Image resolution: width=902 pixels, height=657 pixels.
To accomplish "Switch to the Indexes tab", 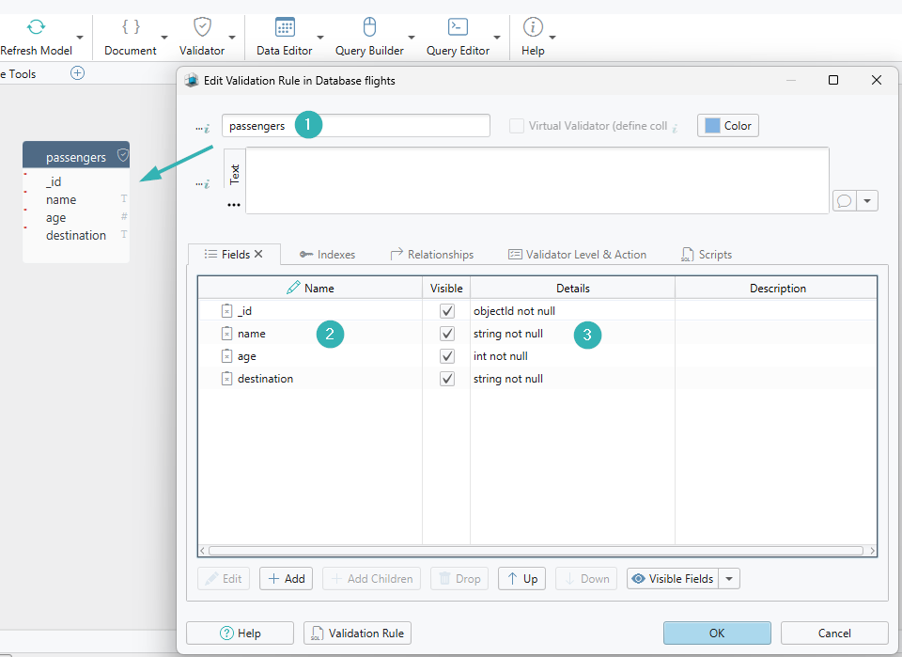I will [327, 255].
